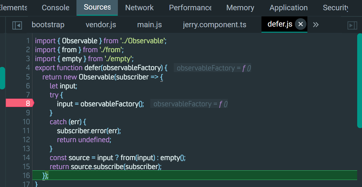Screen dimensions: 362x187
Task: Toggle a breakpoint on line 11
Action: (x=26, y=131)
